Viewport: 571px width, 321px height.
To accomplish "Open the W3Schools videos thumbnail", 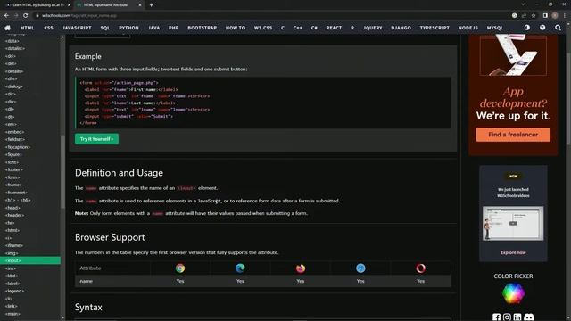I will coord(513,224).
